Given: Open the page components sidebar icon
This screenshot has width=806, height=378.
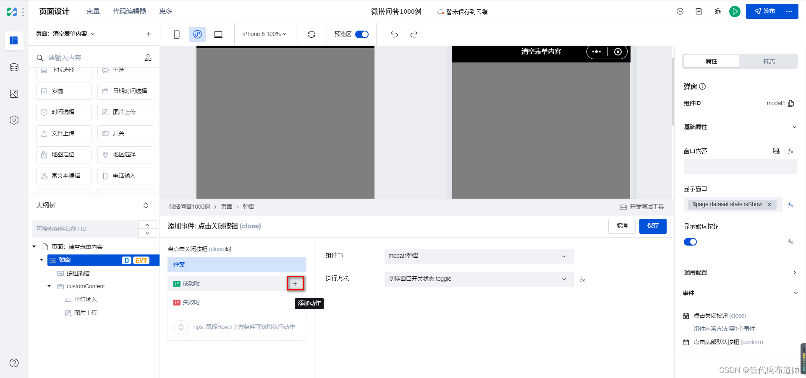Looking at the screenshot, I should tap(14, 41).
